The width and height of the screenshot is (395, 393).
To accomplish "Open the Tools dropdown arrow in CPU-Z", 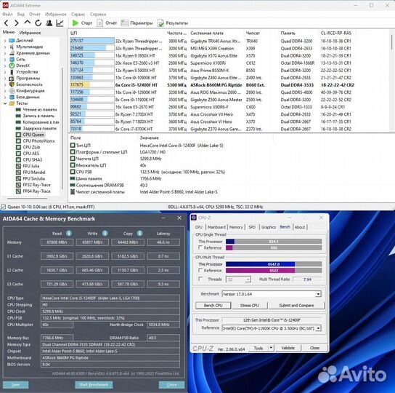I will pyautogui.click(x=271, y=348).
